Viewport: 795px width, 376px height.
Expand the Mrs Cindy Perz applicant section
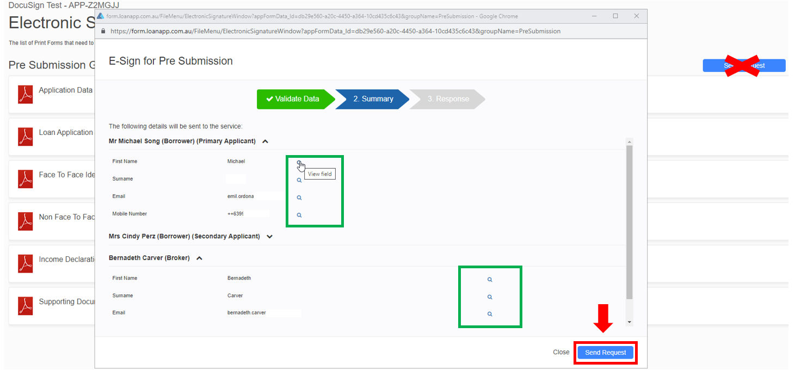tap(270, 237)
